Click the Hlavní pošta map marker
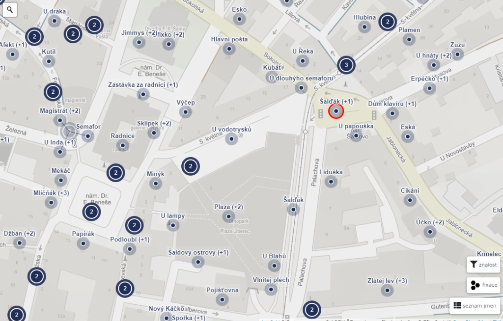The width and height of the screenshot is (503, 321). [229, 49]
